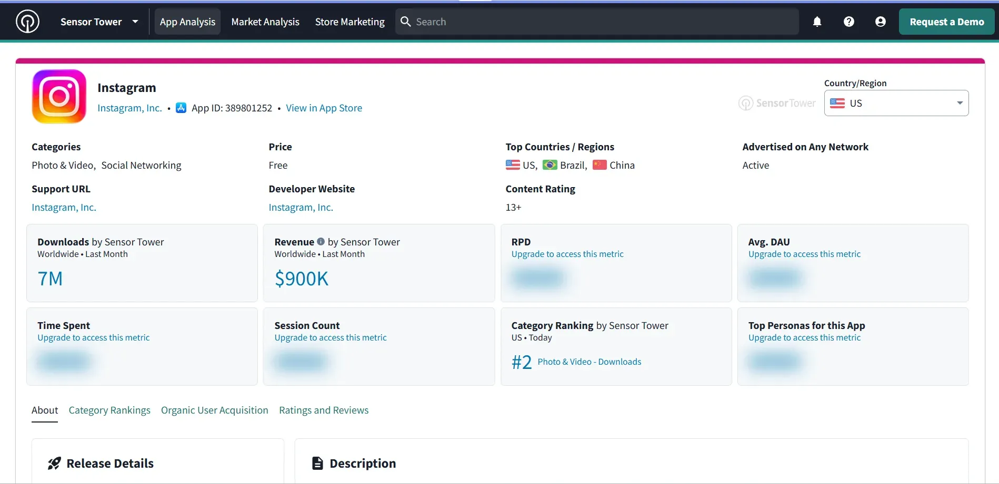
Task: Click the Revenue info tooltip icon
Action: 321,241
